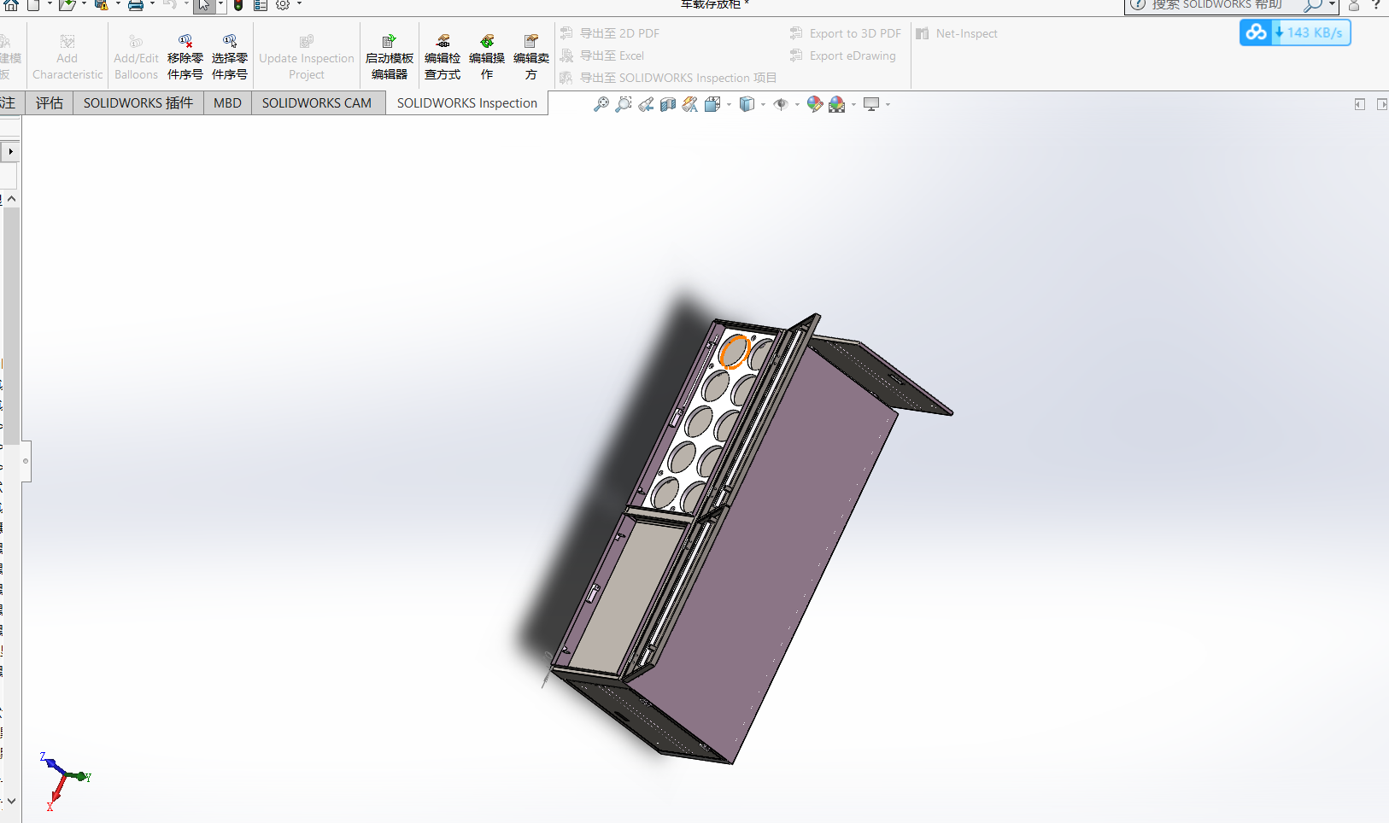Expand the Save dropdown arrow
The height and width of the screenshot is (823, 1389).
(x=118, y=4)
